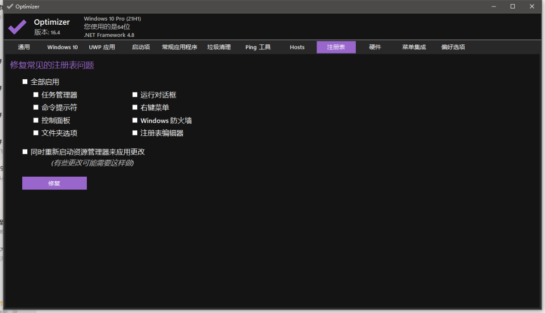The height and width of the screenshot is (313, 545).
Task: Click the title bar Optimizer icon
Action: [10, 6]
